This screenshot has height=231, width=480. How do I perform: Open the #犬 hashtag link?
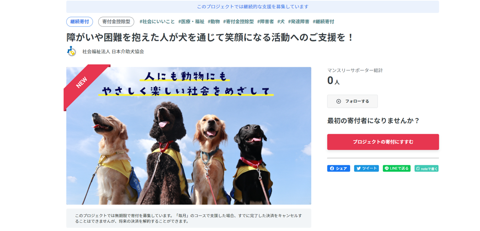tap(281, 22)
